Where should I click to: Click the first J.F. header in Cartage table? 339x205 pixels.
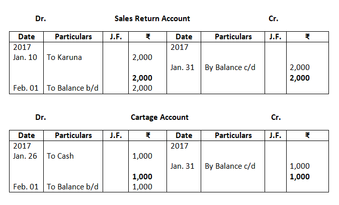pyautogui.click(x=115, y=135)
